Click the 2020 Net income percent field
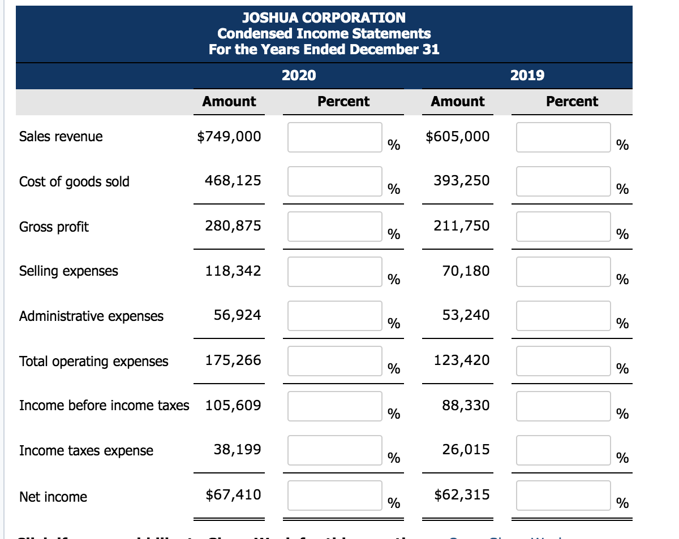The image size is (679, 539). tap(334, 495)
